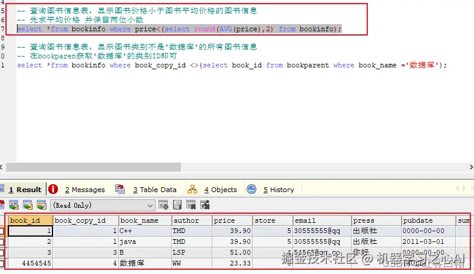The image size is (474, 274).
Task: Select the cell containing C++
Action: [x=145, y=231]
